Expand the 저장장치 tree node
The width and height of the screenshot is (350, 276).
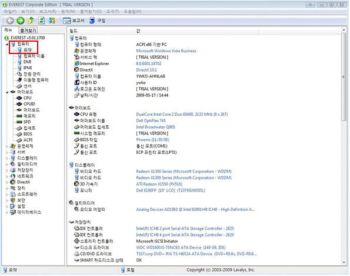[6, 171]
